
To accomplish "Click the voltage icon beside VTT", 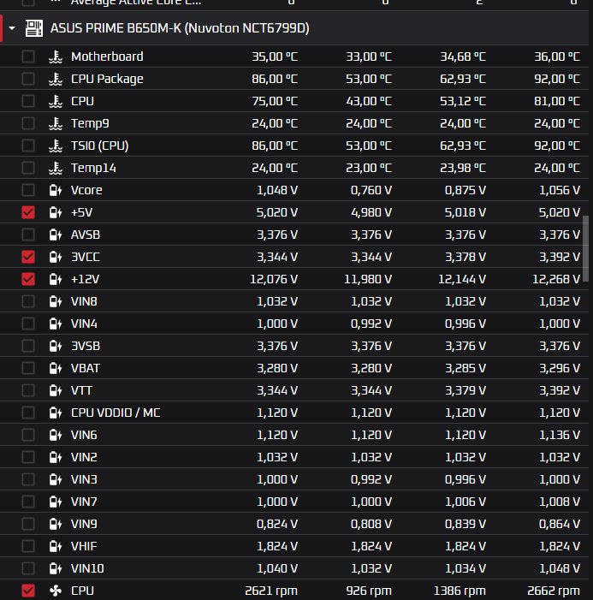I will coord(56,390).
